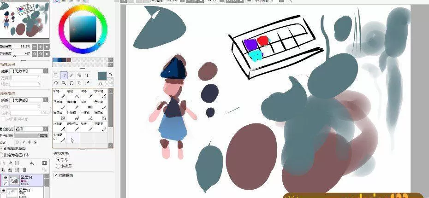Viewport: 429px width, 198px height.
Task: Open the 效果 effect dropdown
Action: coord(30,71)
